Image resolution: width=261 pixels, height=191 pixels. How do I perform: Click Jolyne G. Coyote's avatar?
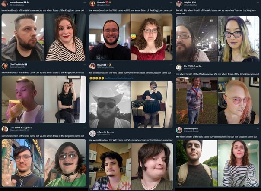click(92, 133)
